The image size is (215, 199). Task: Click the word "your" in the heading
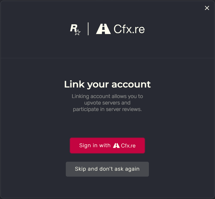(98, 85)
